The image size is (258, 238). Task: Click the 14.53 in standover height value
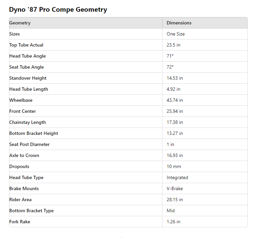click(175, 78)
